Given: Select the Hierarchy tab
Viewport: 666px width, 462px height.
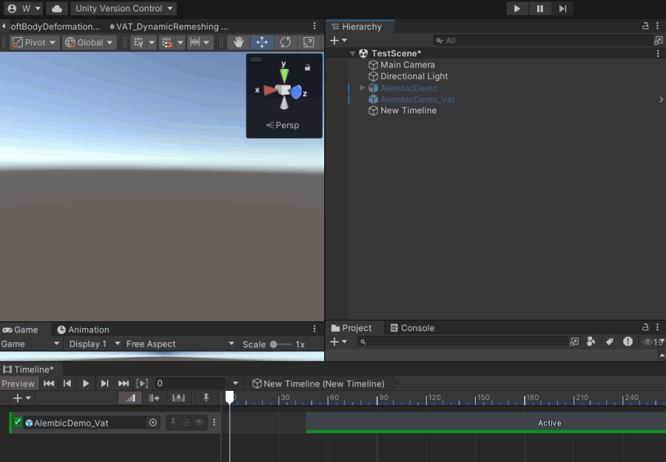Looking at the screenshot, I should (x=360, y=27).
